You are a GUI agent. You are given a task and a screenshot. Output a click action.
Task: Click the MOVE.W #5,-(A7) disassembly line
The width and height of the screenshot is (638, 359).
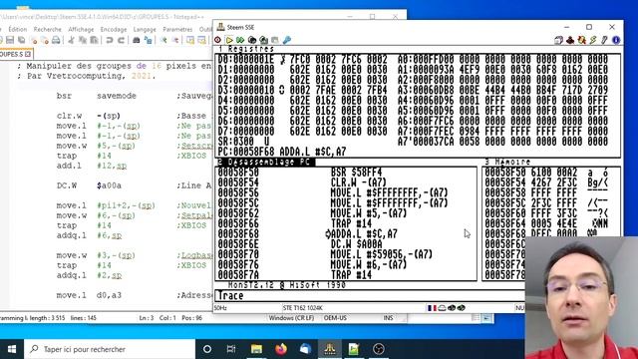click(x=369, y=213)
